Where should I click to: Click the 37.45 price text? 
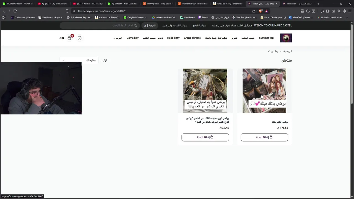[x=224, y=128]
